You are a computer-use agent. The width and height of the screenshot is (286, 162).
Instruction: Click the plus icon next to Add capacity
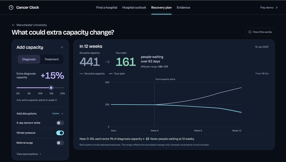coord(62,47)
